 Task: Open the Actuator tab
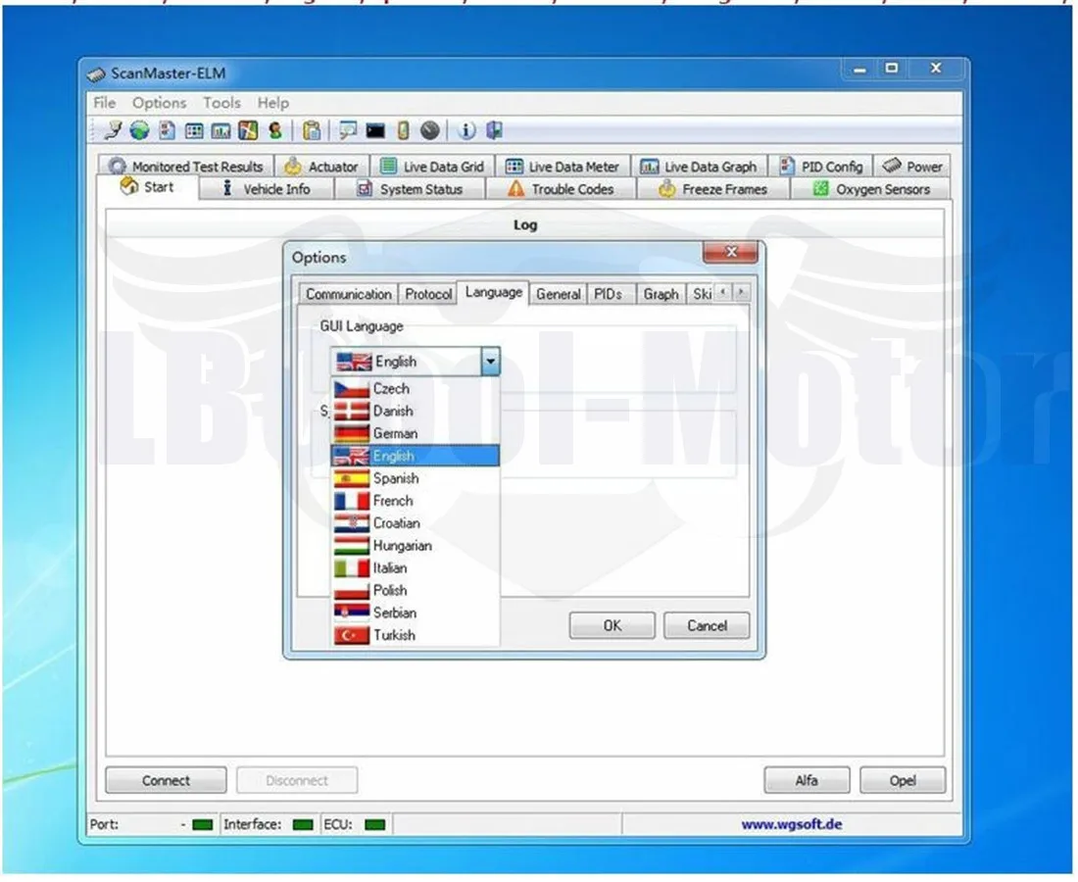(x=321, y=167)
